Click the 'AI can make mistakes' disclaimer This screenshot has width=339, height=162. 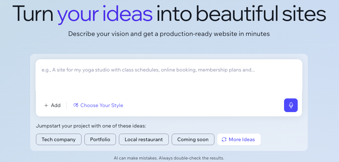pyautogui.click(x=169, y=158)
